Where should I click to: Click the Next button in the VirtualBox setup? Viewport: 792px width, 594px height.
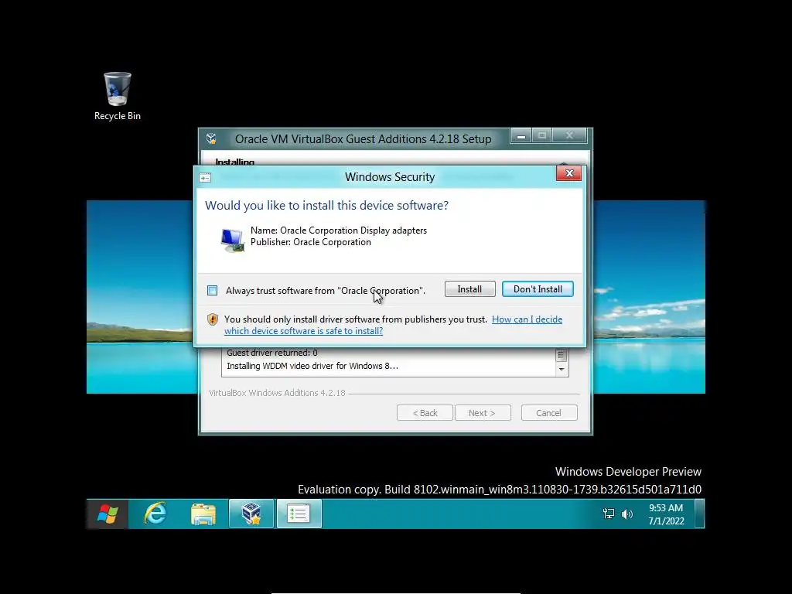(x=483, y=413)
